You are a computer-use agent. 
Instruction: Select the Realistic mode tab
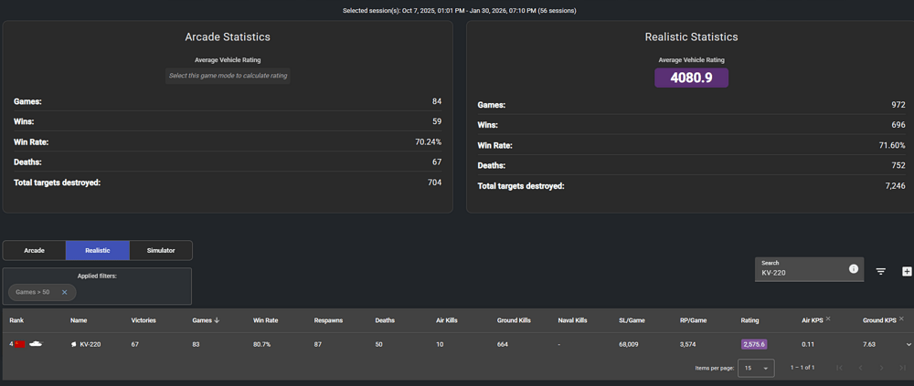click(x=97, y=250)
